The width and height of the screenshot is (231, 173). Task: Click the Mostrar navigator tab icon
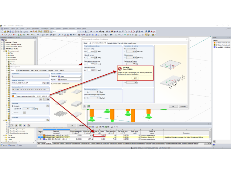pos(9,145)
